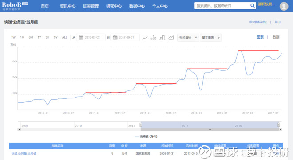Open the 研究中心 menu
The image size is (293, 160).
(x=114, y=6)
